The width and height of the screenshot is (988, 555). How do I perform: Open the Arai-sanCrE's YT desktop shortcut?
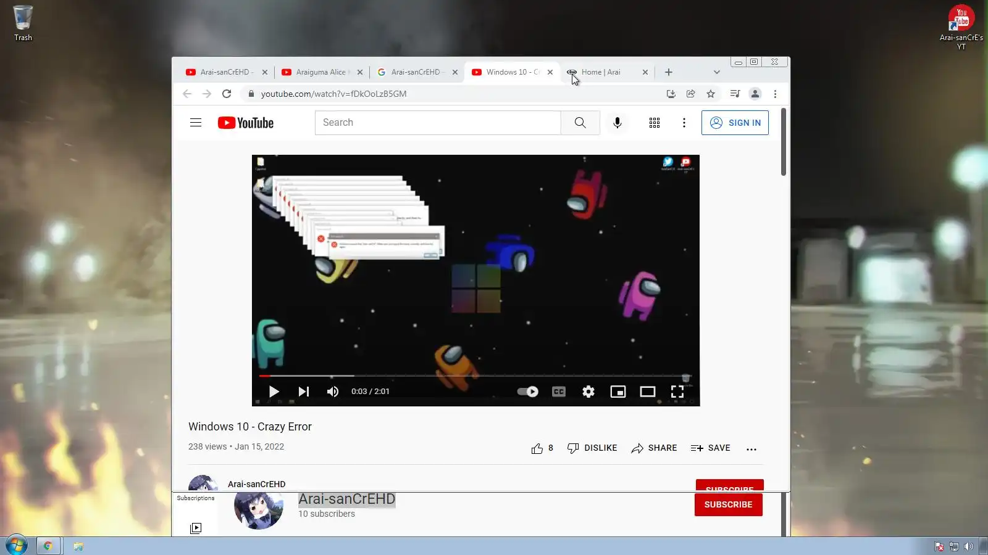tap(961, 27)
